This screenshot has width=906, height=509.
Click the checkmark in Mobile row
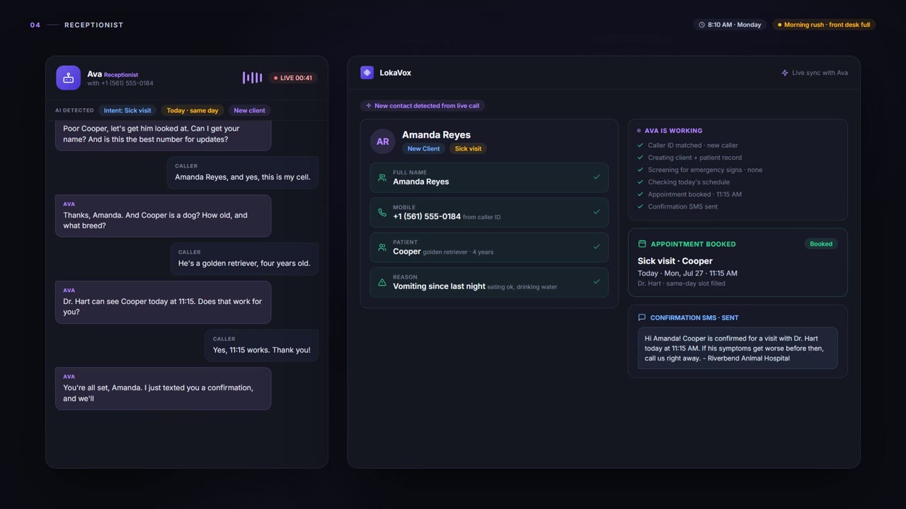tap(596, 212)
